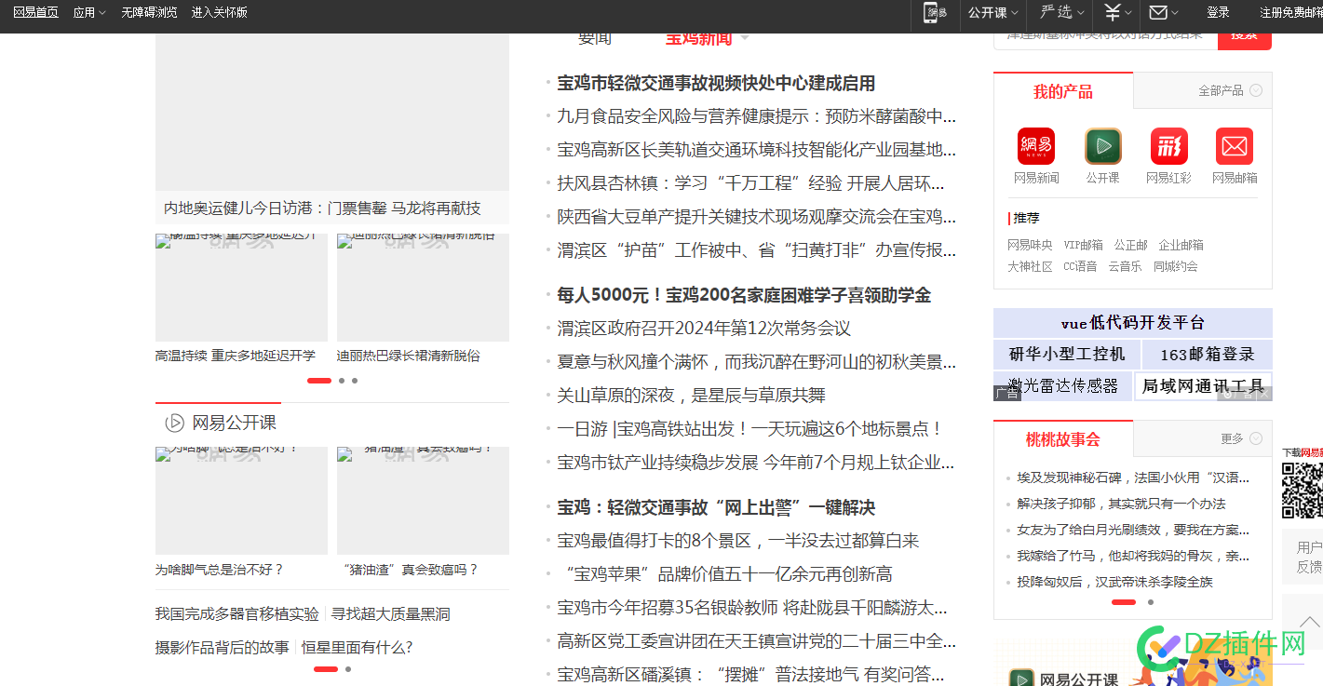Open the VIP邮箱 recommended link
Viewport: 1323px width, 686px height.
tap(1083, 245)
